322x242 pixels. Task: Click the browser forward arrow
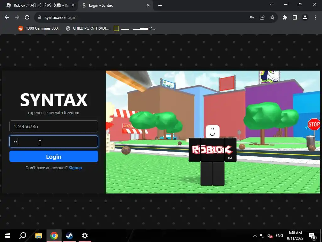pyautogui.click(x=17, y=18)
